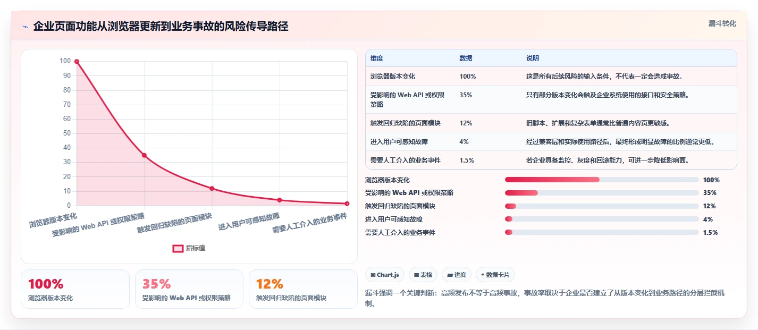Click the 进度 tag chip
The width and height of the screenshot is (758, 330).
point(457,275)
